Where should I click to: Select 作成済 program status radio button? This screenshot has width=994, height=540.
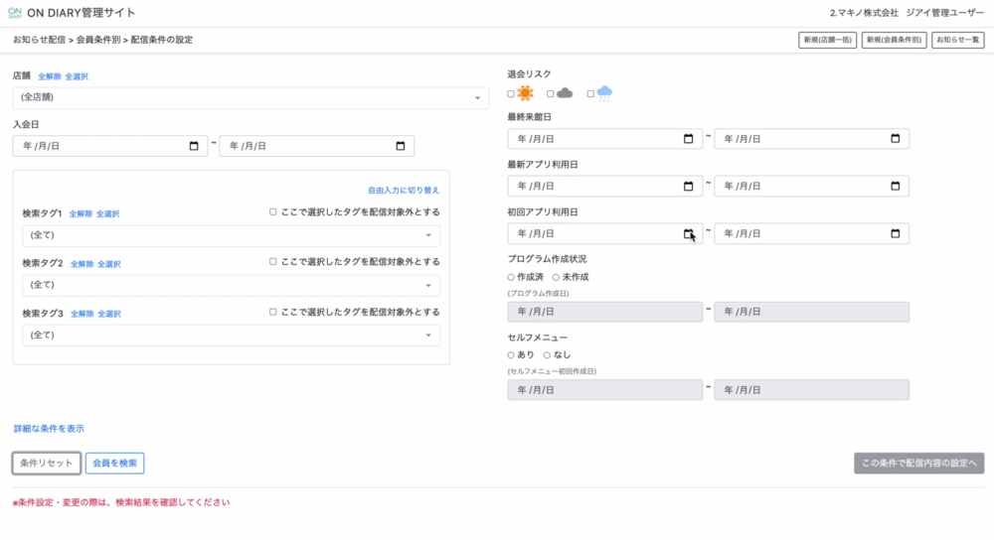point(511,277)
